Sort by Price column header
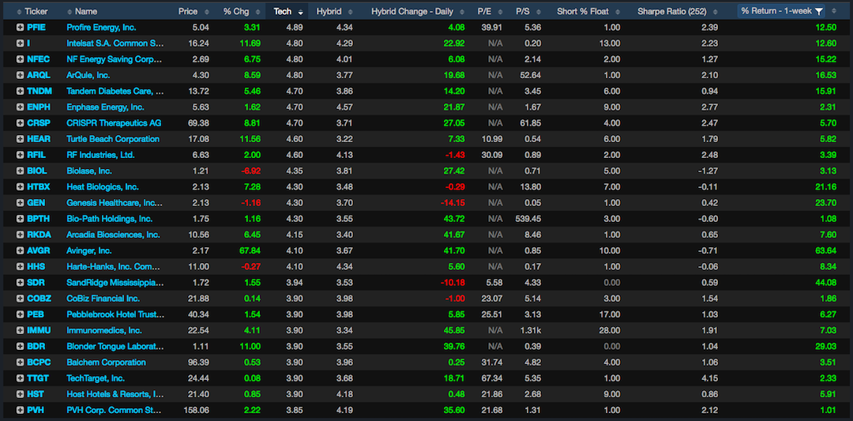Viewport: 853px width, 421px height. [x=187, y=11]
